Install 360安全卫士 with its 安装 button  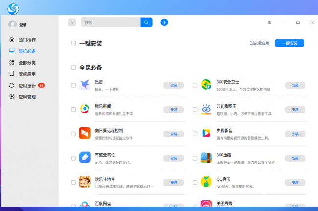point(295,85)
